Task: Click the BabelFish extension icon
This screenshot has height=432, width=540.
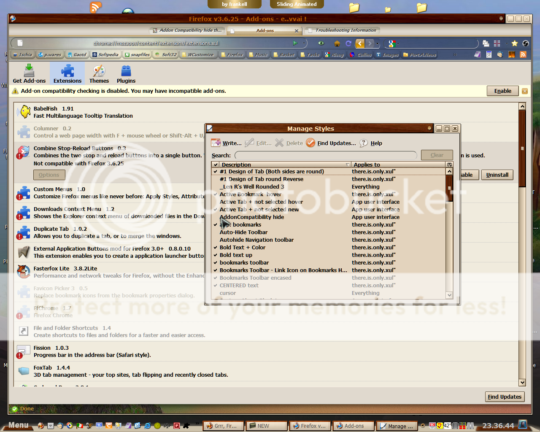Action: tap(24, 112)
